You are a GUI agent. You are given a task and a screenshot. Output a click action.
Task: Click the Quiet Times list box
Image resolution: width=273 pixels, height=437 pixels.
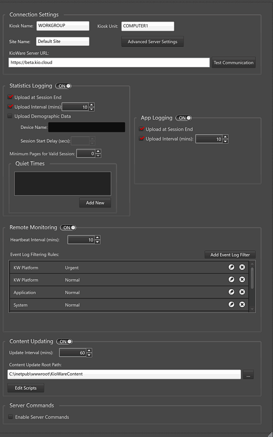[63, 183]
